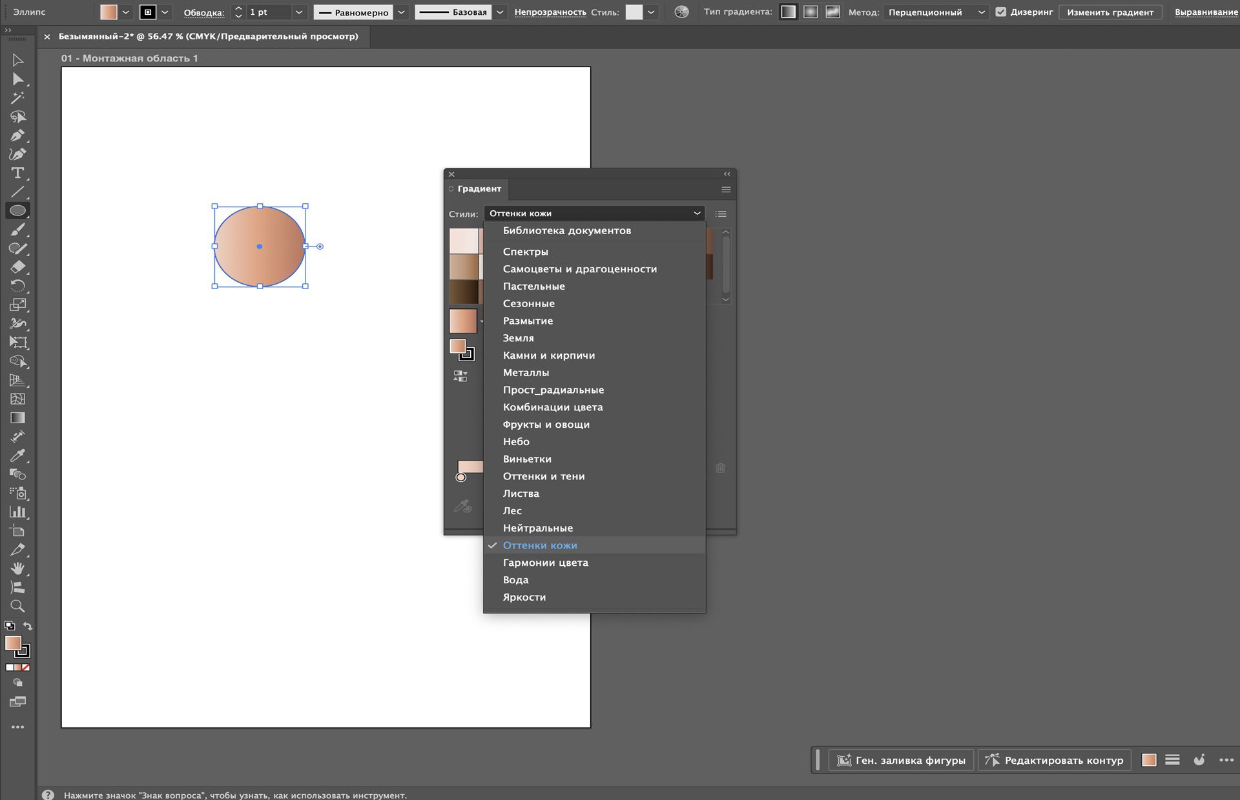Click Редактировать контур button

[x=1055, y=760]
